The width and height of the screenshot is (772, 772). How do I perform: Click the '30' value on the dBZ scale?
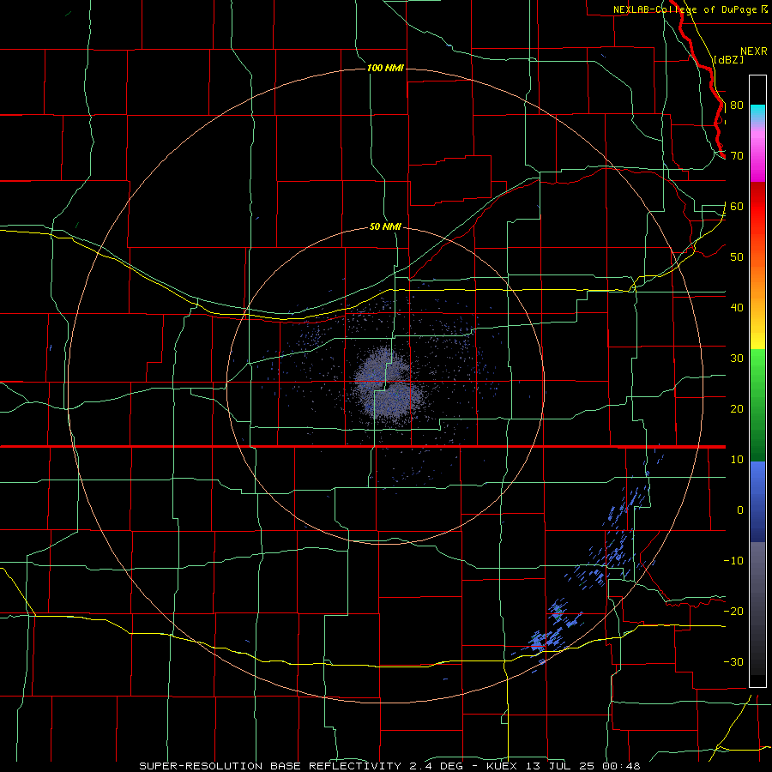tap(737, 359)
